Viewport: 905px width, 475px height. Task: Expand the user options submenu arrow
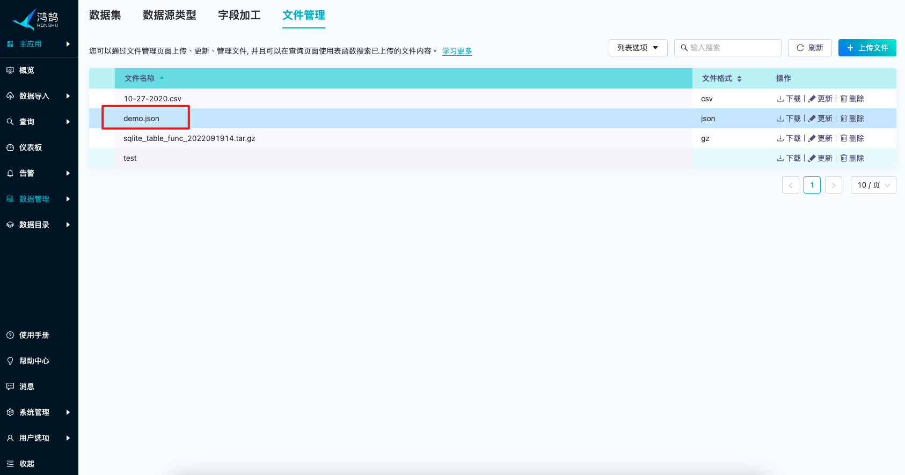pyautogui.click(x=68, y=438)
